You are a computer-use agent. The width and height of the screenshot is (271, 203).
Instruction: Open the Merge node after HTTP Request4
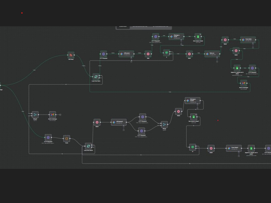pyautogui.click(x=164, y=125)
